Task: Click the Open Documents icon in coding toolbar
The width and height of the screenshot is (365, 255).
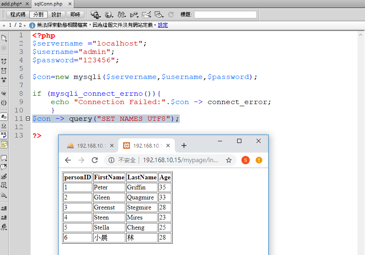Action: pos(4,38)
